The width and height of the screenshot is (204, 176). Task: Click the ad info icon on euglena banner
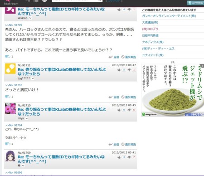[202, 66]
